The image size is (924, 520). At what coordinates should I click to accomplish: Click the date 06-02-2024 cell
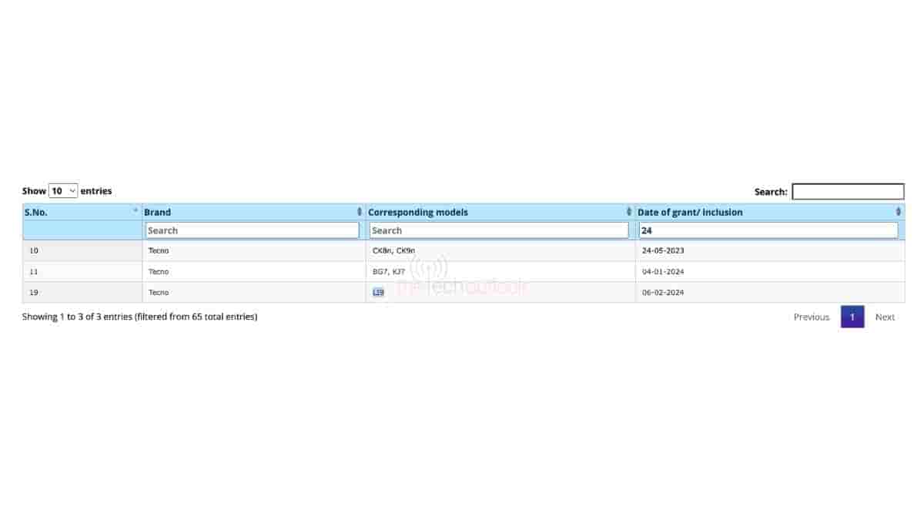(663, 293)
